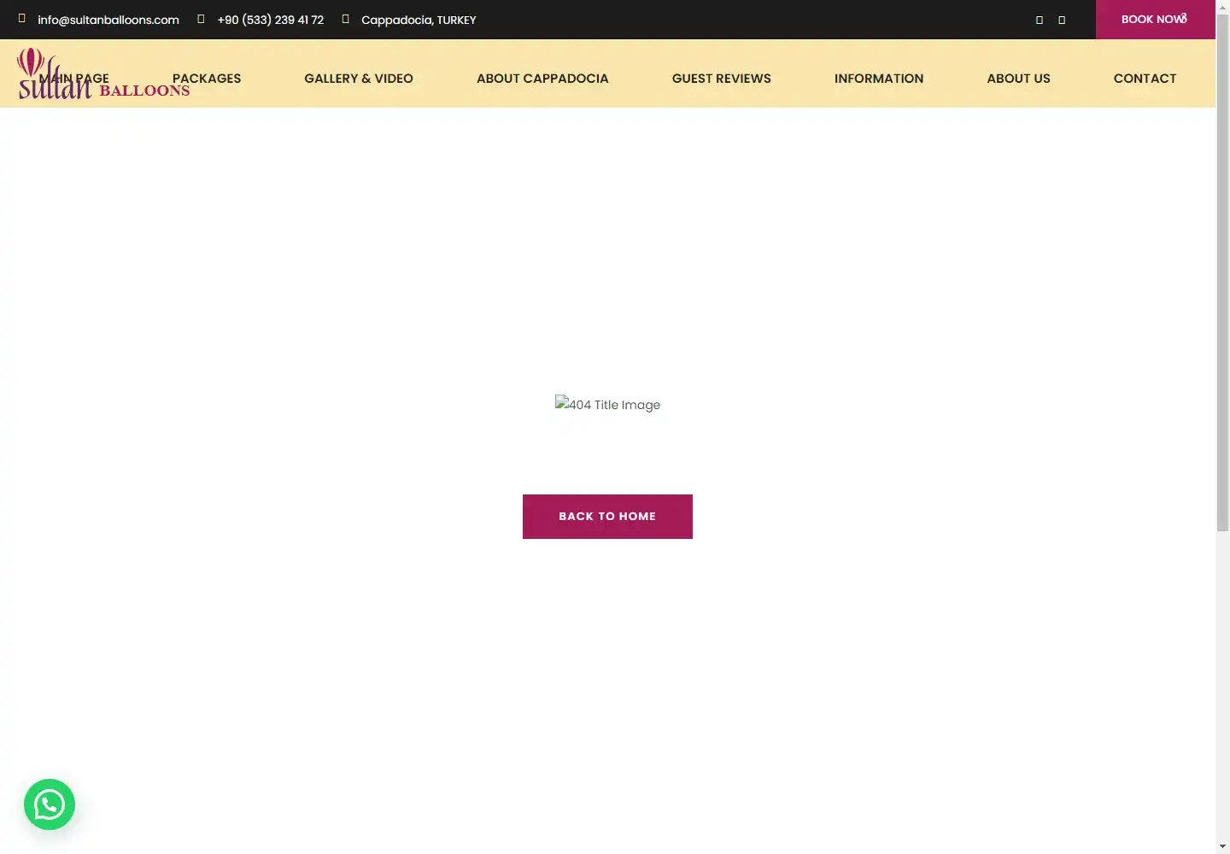The height and width of the screenshot is (854, 1230).
Task: Open the Guest Reviews menu item
Action: pyautogui.click(x=722, y=78)
